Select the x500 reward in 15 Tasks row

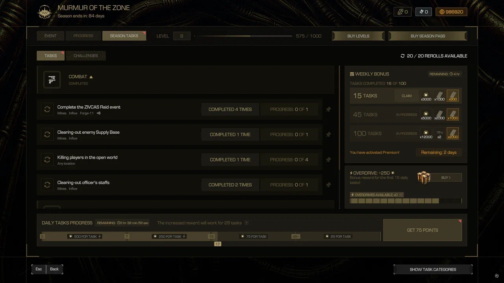pyautogui.click(x=453, y=96)
